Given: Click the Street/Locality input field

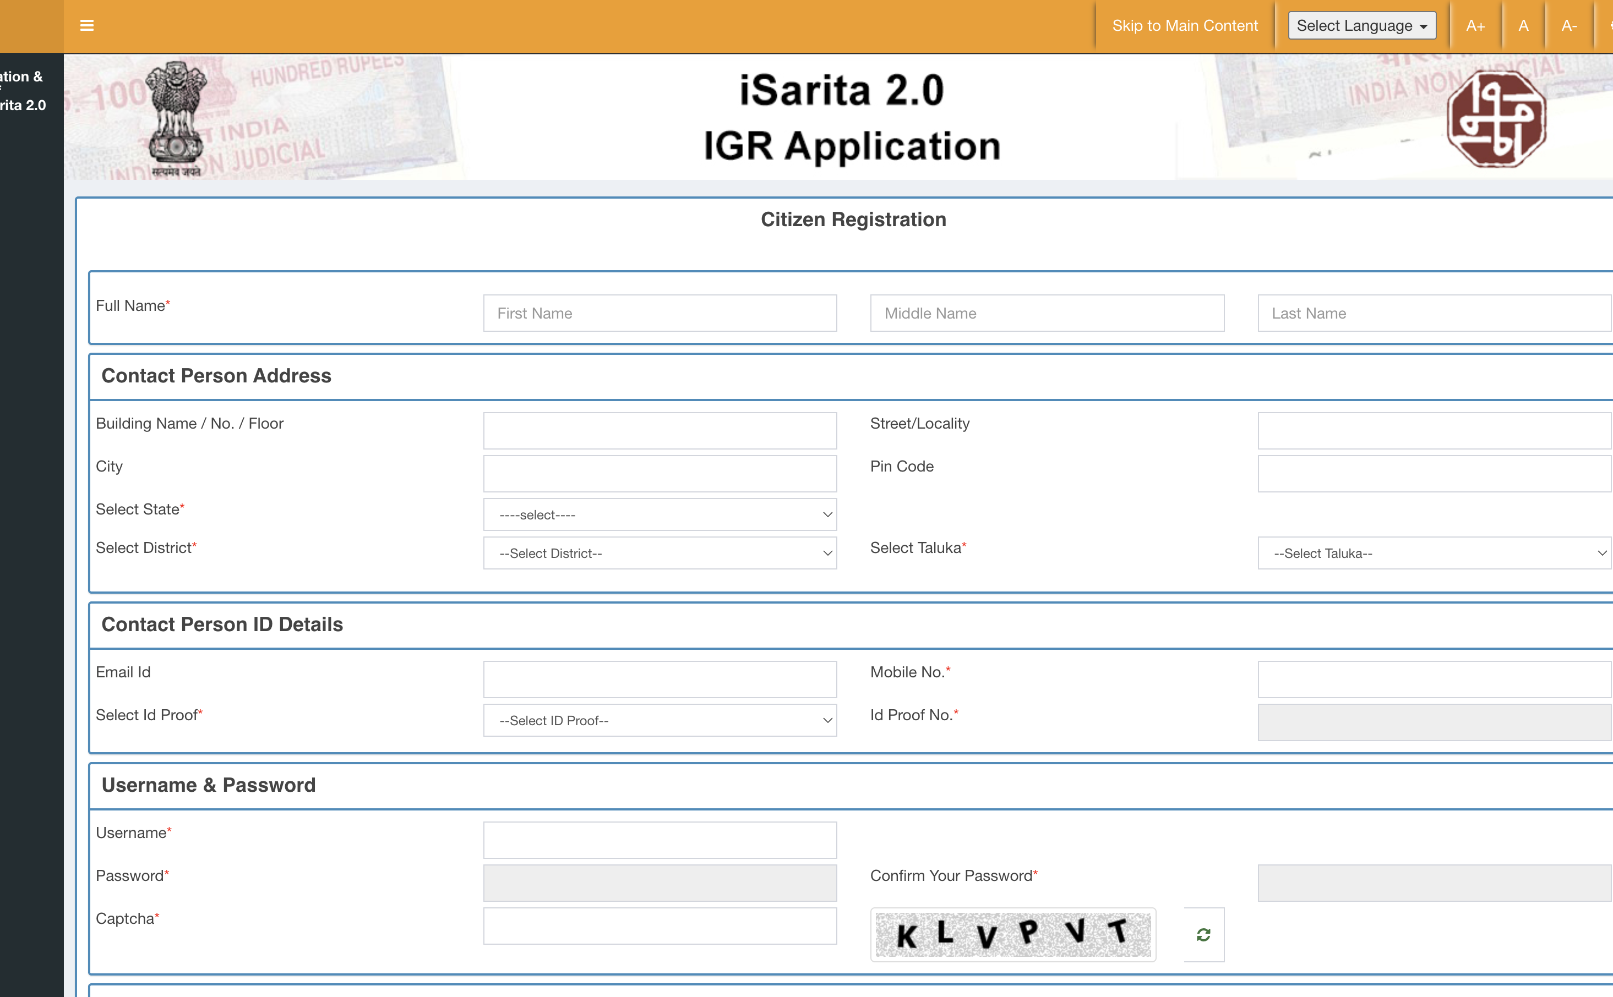Looking at the screenshot, I should click(1434, 431).
